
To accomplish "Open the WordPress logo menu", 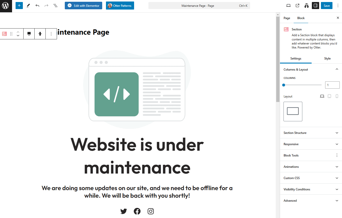I will click(6, 6).
